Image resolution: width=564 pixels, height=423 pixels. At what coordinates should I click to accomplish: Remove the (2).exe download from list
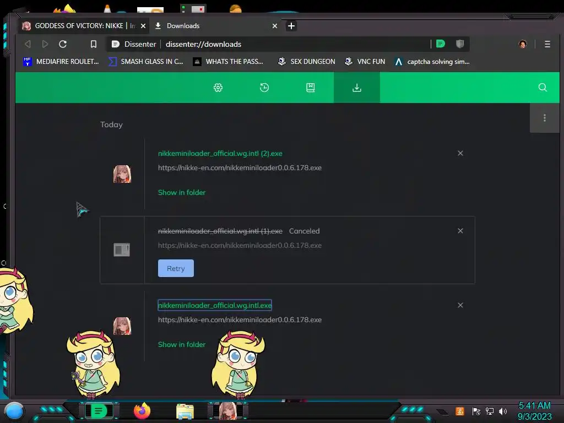[460, 153]
